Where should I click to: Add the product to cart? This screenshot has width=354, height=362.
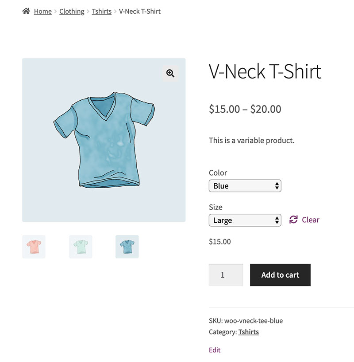point(280,275)
